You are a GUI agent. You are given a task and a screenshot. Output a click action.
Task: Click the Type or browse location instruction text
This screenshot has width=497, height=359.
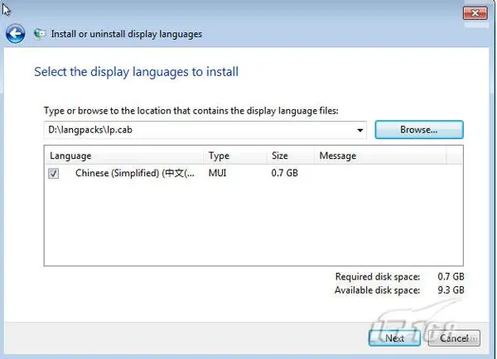(x=191, y=111)
